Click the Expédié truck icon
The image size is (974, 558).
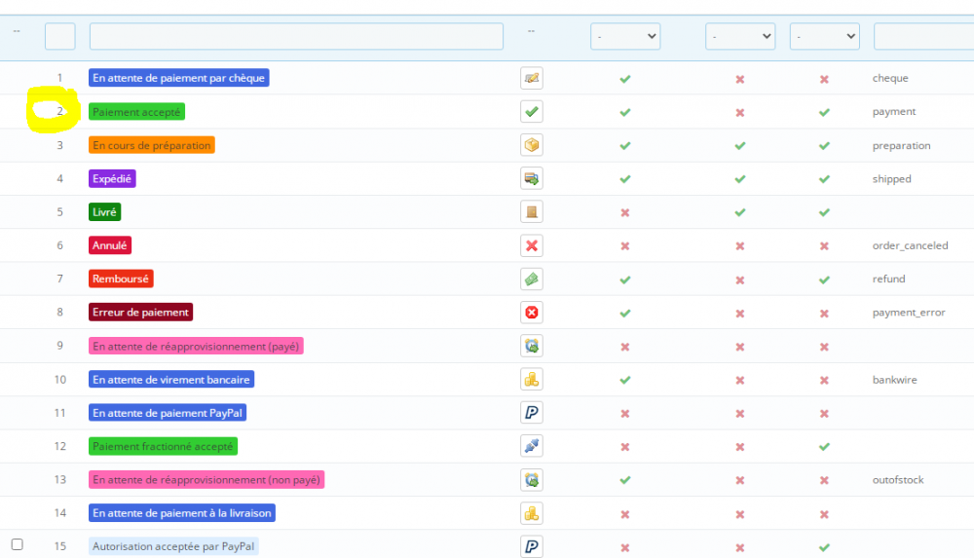(x=532, y=179)
